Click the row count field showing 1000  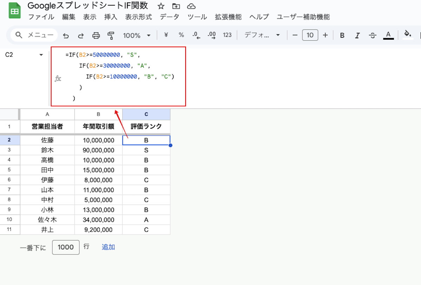[x=66, y=247]
